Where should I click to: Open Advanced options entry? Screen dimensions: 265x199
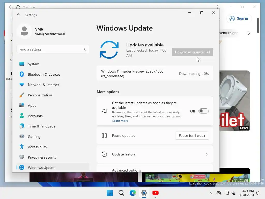point(155,168)
